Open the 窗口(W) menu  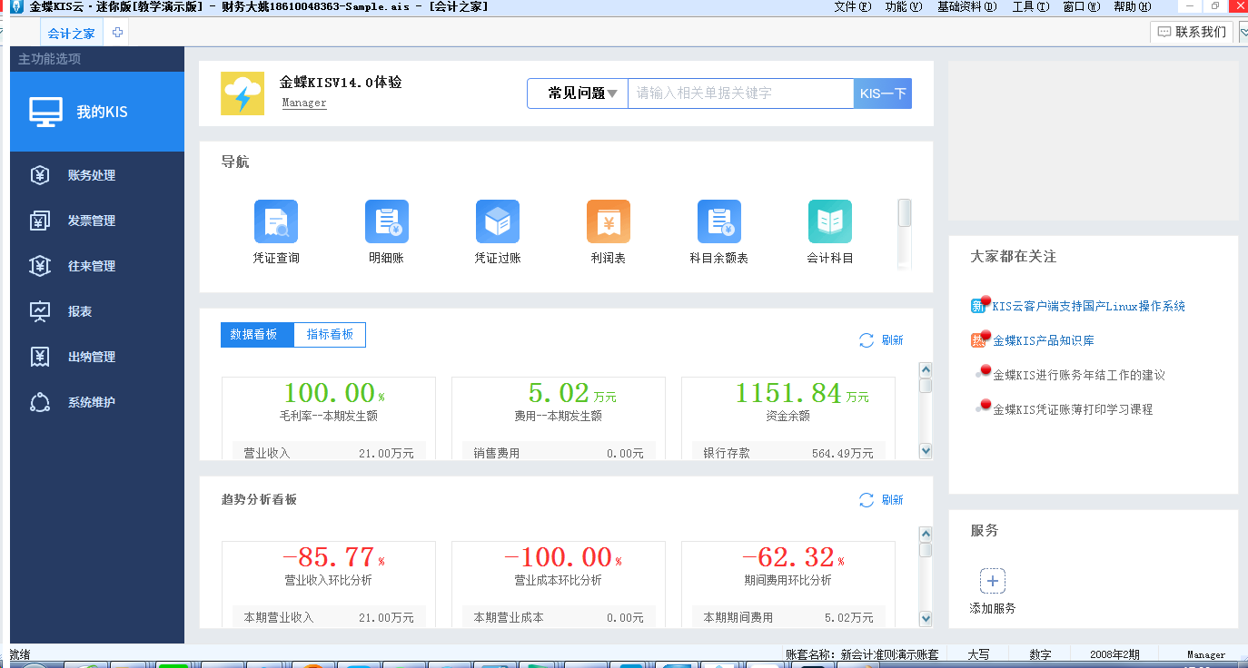pyautogui.click(x=1081, y=6)
